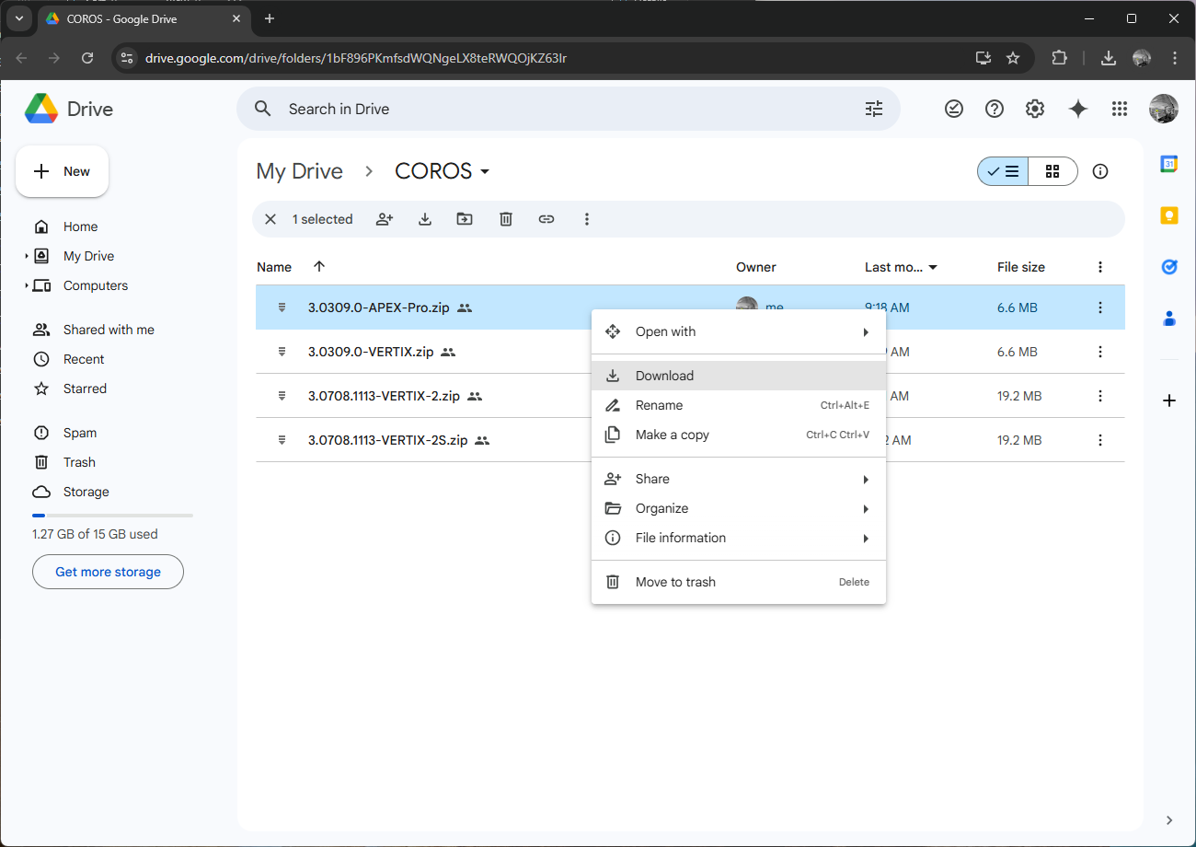Expand Computers tree in sidebar
1196x847 pixels.
click(x=26, y=285)
